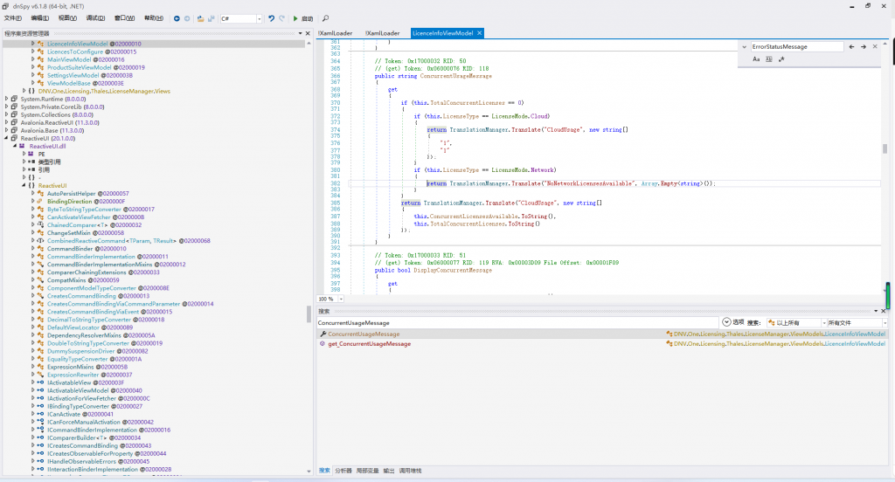The width and height of the screenshot is (895, 482).
Task: Open the magnifier search icon in toolbar
Action: tap(326, 17)
